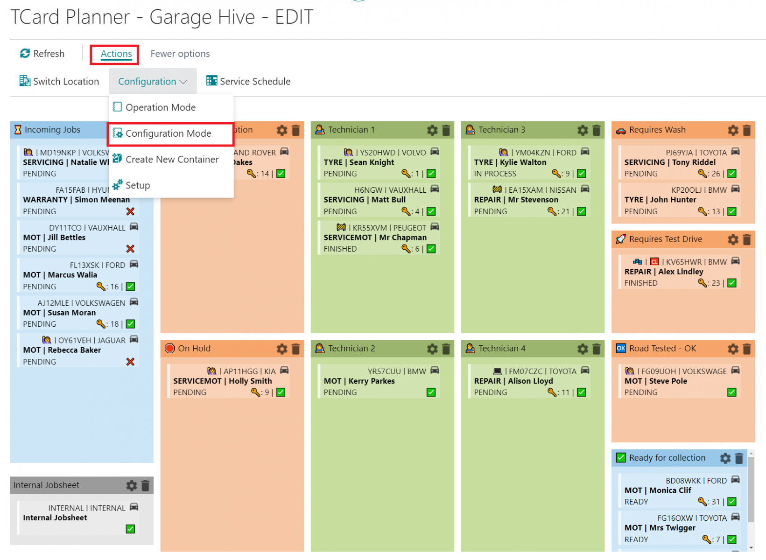Image resolution: width=766 pixels, height=560 pixels.
Task: Choose Operation Mode menu entry
Action: tap(161, 107)
